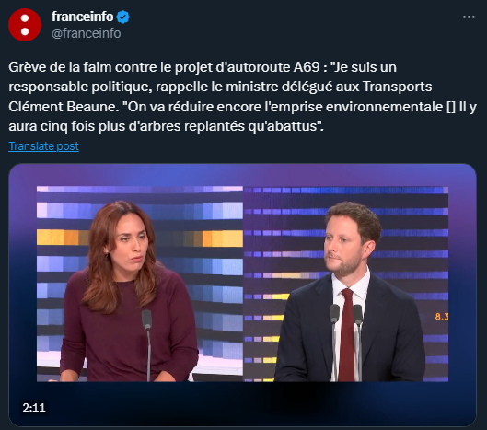Open the three-dot more options menu

point(469,17)
